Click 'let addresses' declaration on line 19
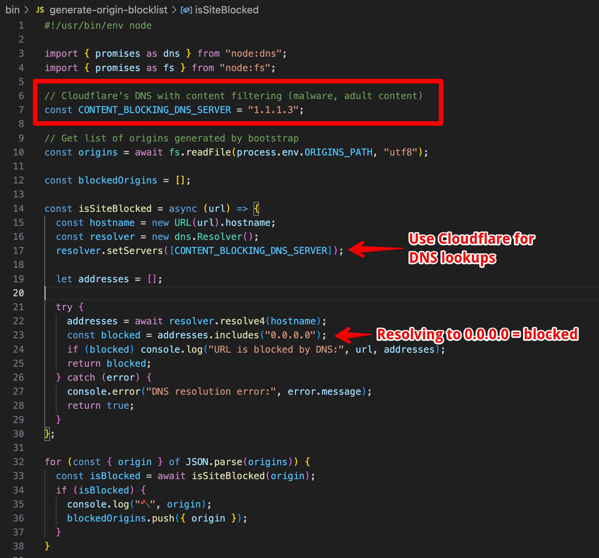The height and width of the screenshot is (558, 599). point(93,279)
